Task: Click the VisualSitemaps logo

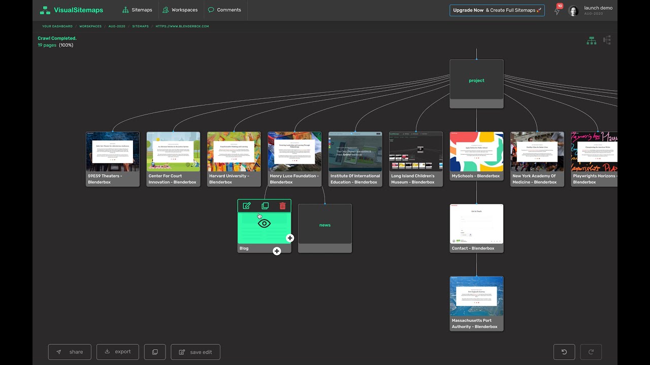Action: 72,10
